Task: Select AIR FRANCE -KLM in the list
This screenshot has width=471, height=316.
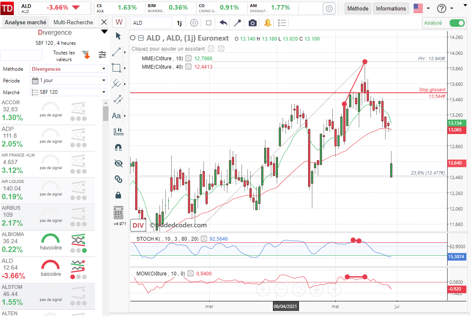Action: pos(47,164)
